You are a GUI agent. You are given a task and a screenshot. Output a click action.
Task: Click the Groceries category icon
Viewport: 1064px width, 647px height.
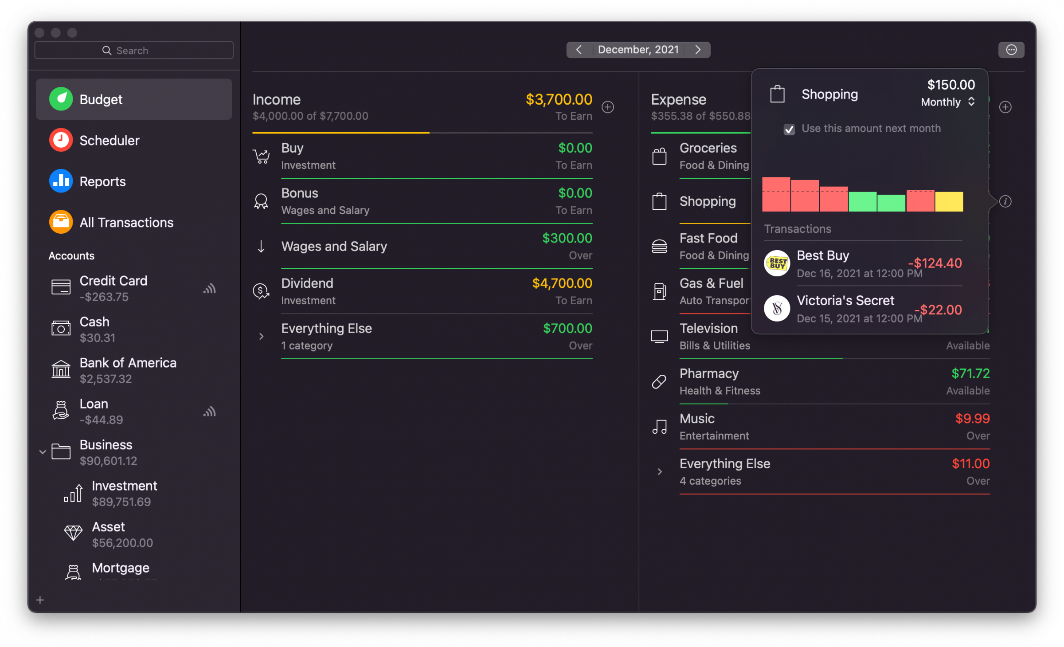(660, 156)
